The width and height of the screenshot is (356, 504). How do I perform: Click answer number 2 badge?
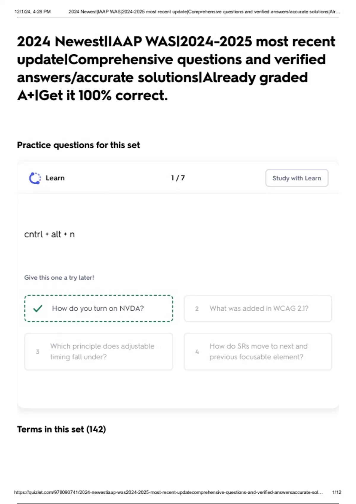[x=197, y=309]
